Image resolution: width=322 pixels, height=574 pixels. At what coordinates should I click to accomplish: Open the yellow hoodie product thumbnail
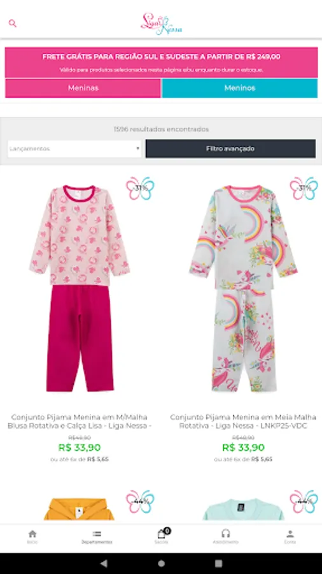pyautogui.click(x=79, y=509)
